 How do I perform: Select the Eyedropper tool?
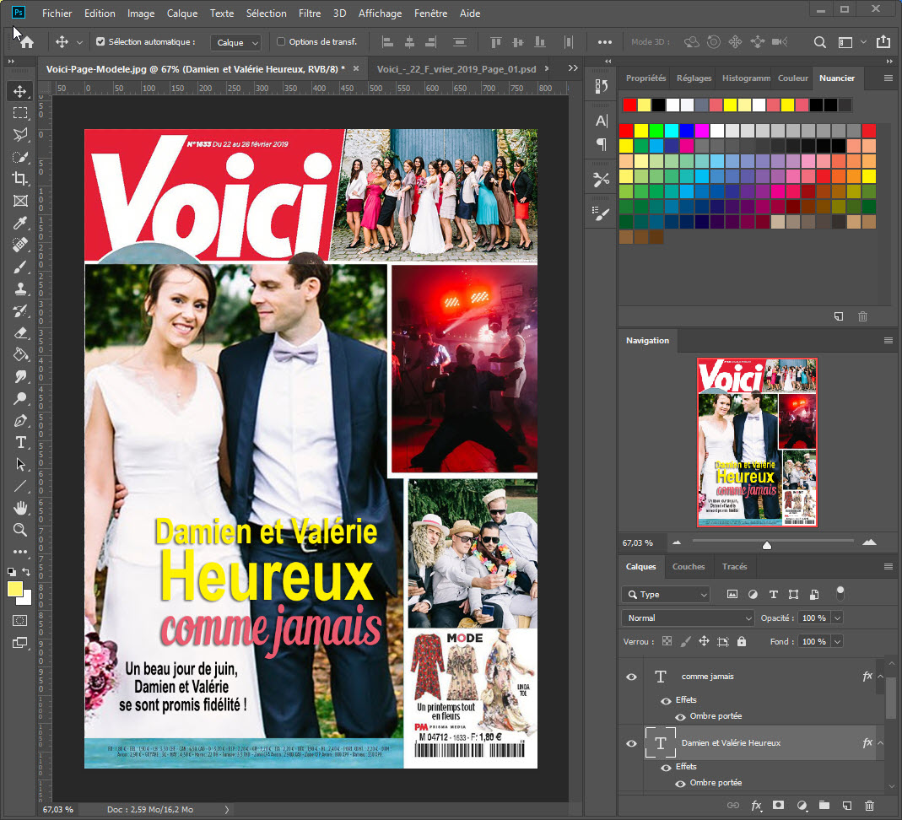point(20,223)
